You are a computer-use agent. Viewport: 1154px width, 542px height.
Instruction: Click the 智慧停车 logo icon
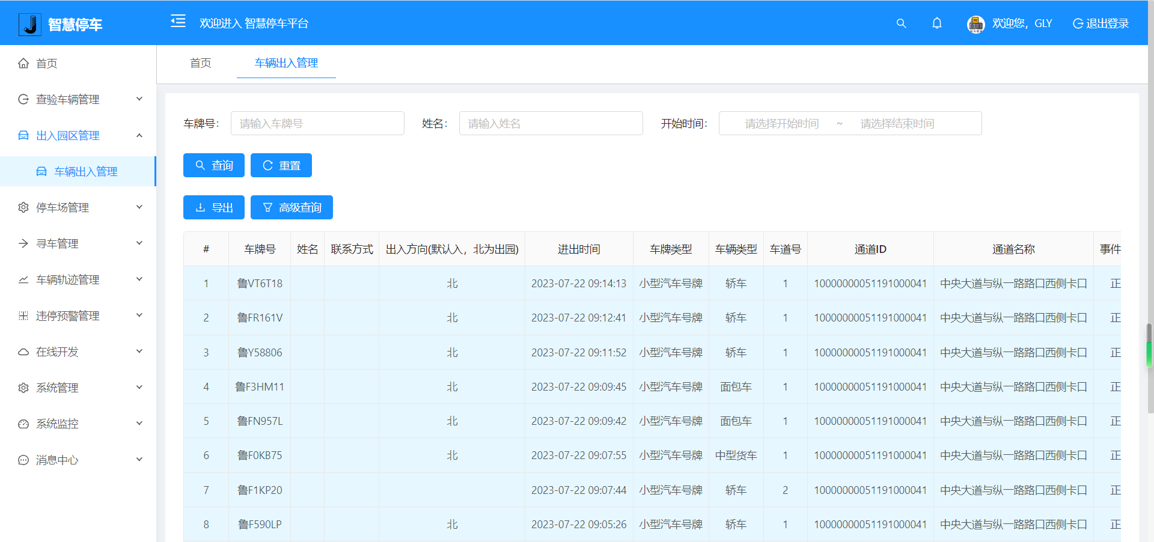[x=29, y=24]
